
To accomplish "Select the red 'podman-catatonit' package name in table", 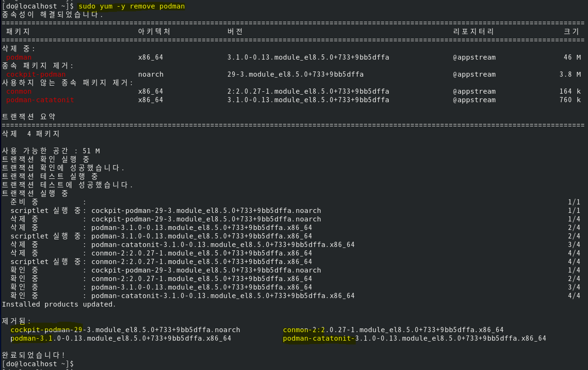I will coord(40,100).
